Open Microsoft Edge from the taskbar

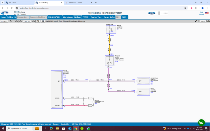tap(51, 128)
